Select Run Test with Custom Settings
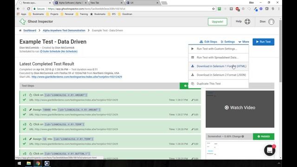The image size is (297, 167). pyautogui.click(x=219, y=49)
